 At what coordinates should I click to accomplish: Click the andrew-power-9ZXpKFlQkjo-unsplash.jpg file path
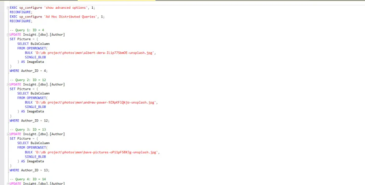(95, 103)
